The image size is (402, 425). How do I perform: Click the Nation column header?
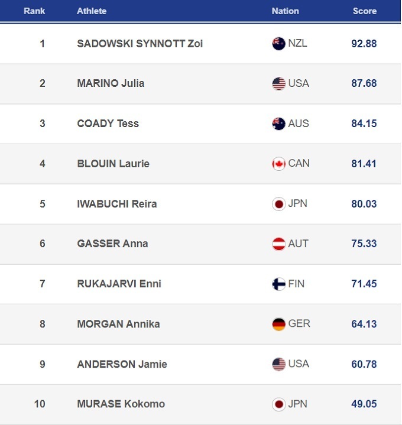[285, 11]
